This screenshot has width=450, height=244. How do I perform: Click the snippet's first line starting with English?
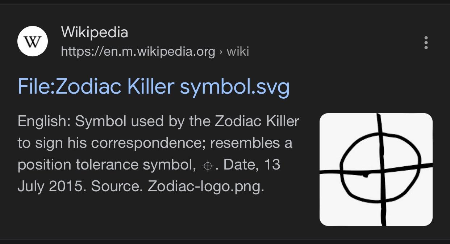pos(158,121)
